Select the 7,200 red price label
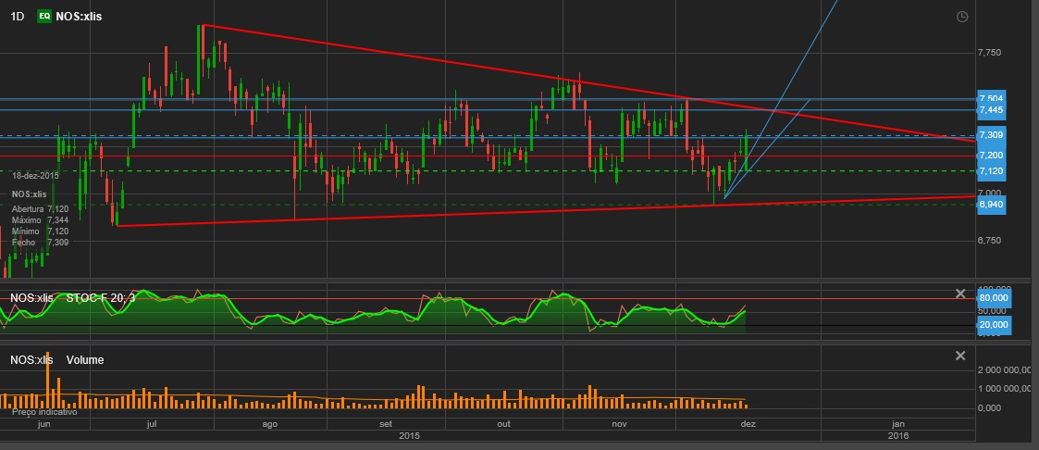Image resolution: width=1039 pixels, height=450 pixels. (991, 155)
